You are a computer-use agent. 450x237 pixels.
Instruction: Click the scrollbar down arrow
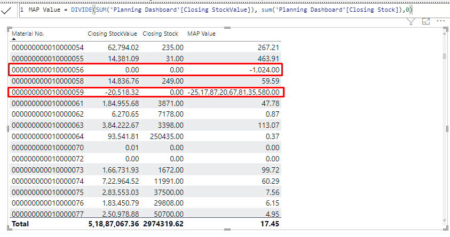coord(445,220)
